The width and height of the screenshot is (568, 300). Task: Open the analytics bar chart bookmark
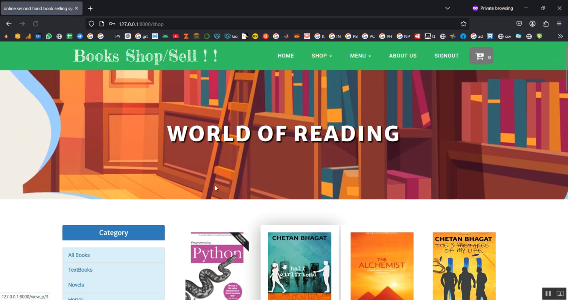[28, 36]
